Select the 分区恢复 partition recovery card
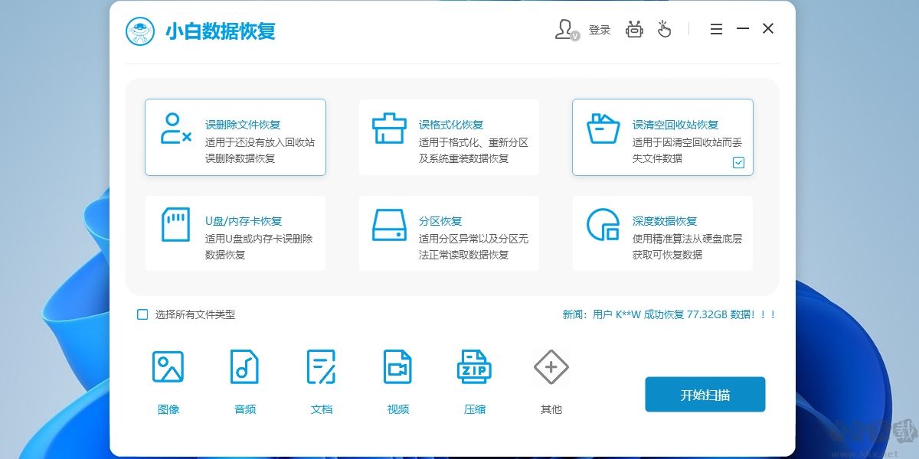The width and height of the screenshot is (919, 459). (449, 233)
